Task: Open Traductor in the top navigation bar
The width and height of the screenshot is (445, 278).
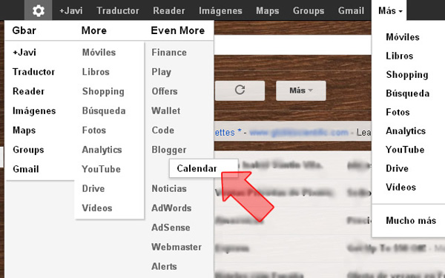Action: point(118,11)
